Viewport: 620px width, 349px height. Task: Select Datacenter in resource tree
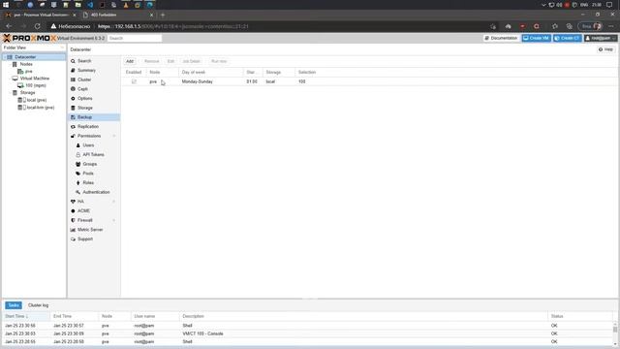[25, 57]
